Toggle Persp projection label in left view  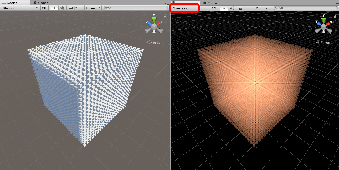[153, 42]
